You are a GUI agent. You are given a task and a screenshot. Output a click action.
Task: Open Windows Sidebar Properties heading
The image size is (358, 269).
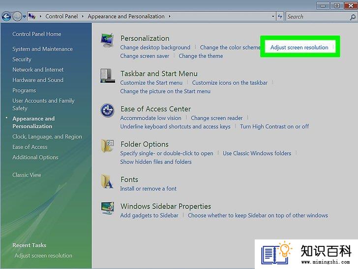pos(166,206)
